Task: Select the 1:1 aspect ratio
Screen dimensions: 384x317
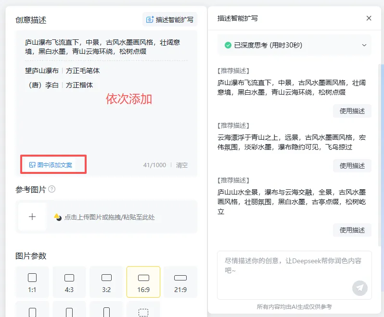Action: [x=32, y=282]
